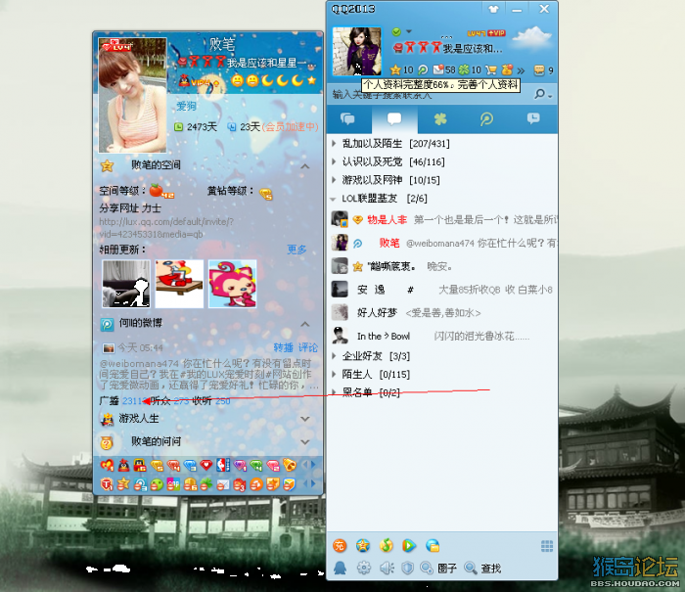Toggle the sound speaker icon
The width and height of the screenshot is (685, 592).
click(x=387, y=568)
